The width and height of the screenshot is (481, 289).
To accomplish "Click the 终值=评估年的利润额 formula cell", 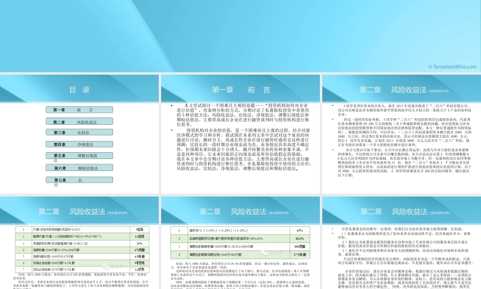I will click(81, 229).
